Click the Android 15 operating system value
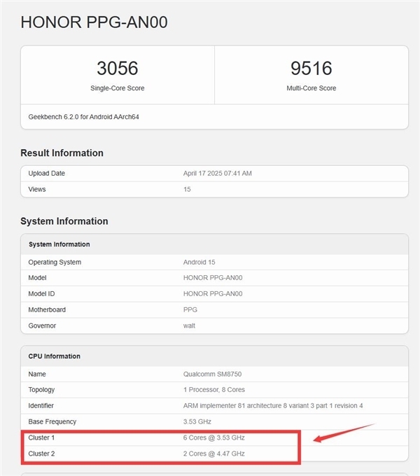The width and height of the screenshot is (420, 476). [199, 262]
